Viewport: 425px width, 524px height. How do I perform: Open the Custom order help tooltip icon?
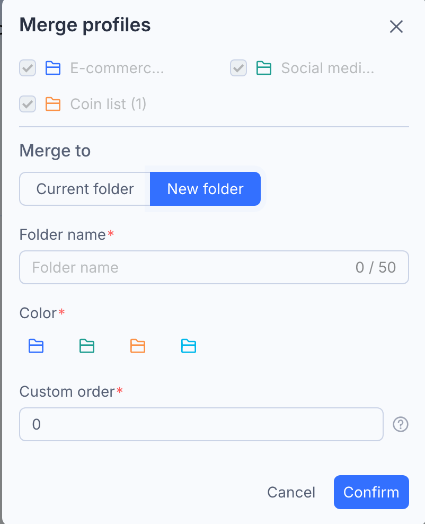[400, 424]
